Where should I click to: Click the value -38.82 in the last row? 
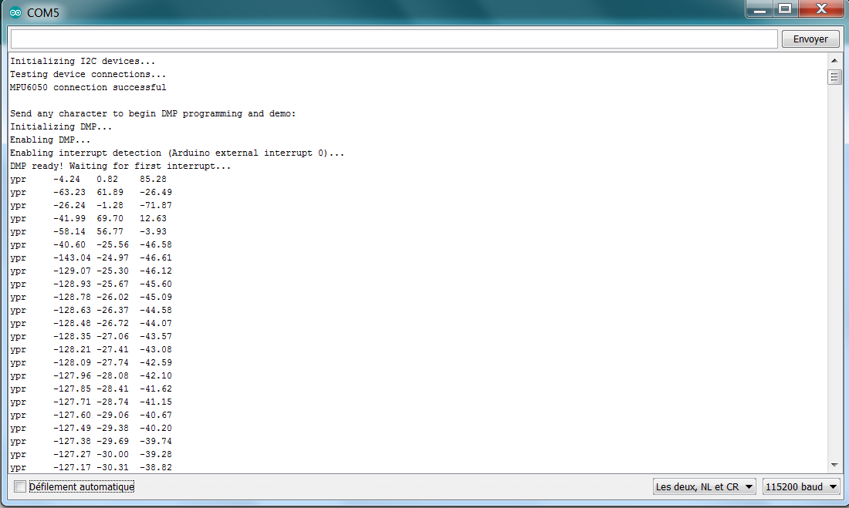(x=156, y=467)
